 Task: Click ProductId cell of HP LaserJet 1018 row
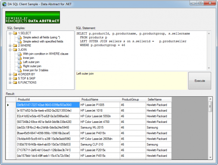coord(48,110)
